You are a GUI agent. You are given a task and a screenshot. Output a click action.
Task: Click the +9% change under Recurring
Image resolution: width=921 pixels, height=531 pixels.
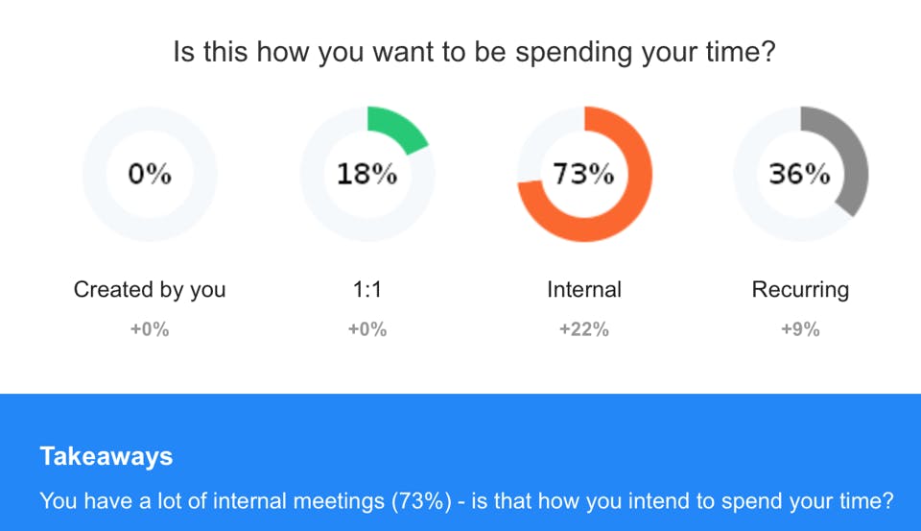tap(800, 329)
